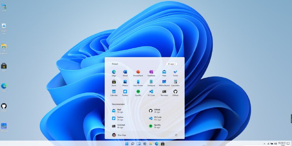The image size is (292, 146).
Task: Click the Start button on the taskbar
Action: [x=127, y=143]
